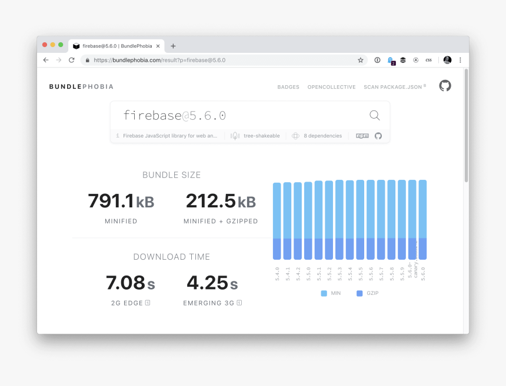Image resolution: width=506 pixels, height=386 pixels.
Task: Click the CSS extension icon
Action: click(428, 60)
